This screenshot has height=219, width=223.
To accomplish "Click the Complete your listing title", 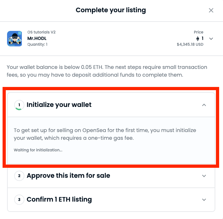I will pyautogui.click(x=111, y=10).
